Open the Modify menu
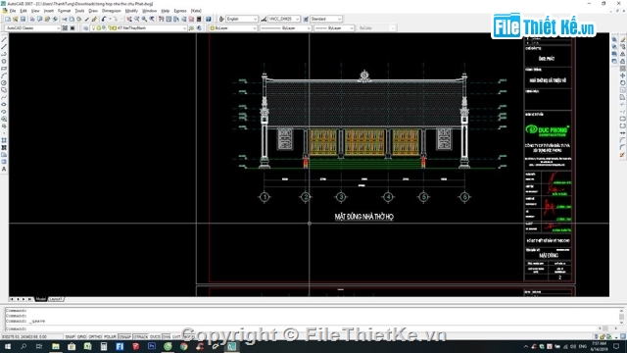627x353 pixels. pyautogui.click(x=131, y=11)
